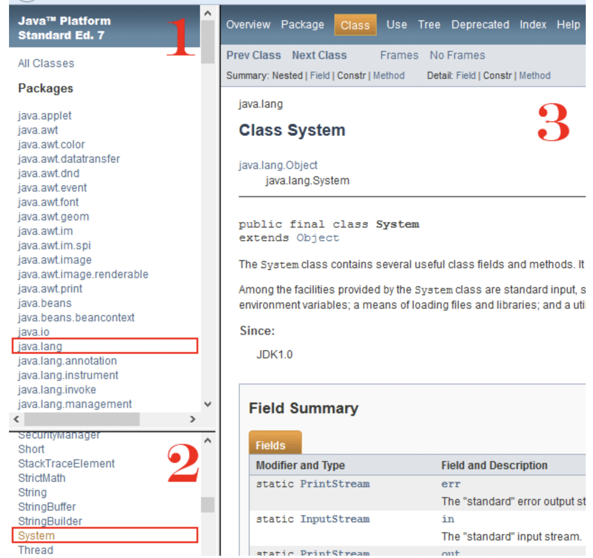Open java.lang.instrument package
This screenshot has height=558, width=593.
click(x=68, y=375)
